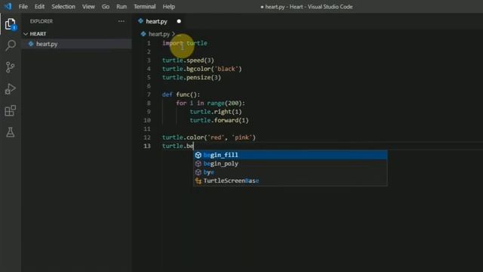
Task: Click the turtle.pensize(3) line
Action: click(191, 77)
